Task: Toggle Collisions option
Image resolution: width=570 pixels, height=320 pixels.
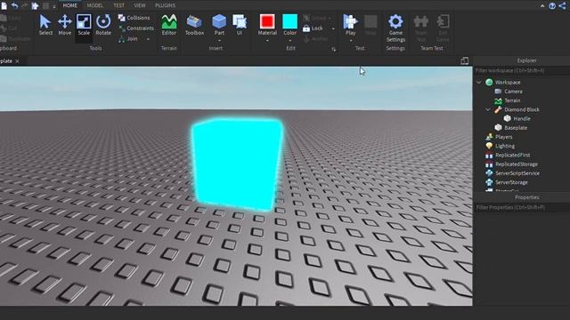Action: pyautogui.click(x=134, y=18)
